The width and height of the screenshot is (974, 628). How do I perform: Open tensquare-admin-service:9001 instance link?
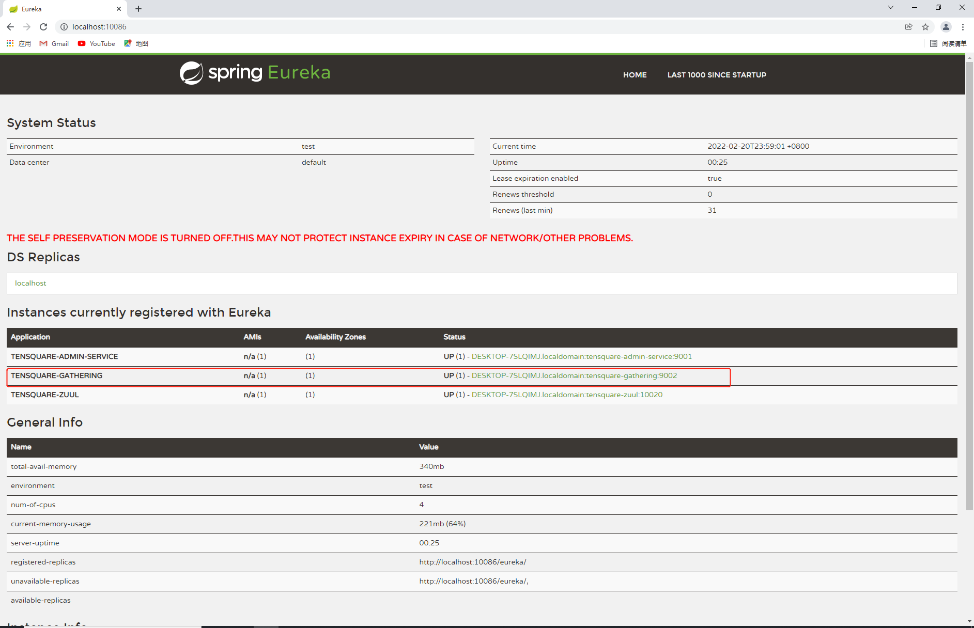click(x=582, y=356)
